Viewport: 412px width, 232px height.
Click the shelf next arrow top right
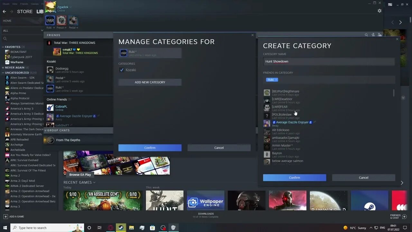(400, 22)
